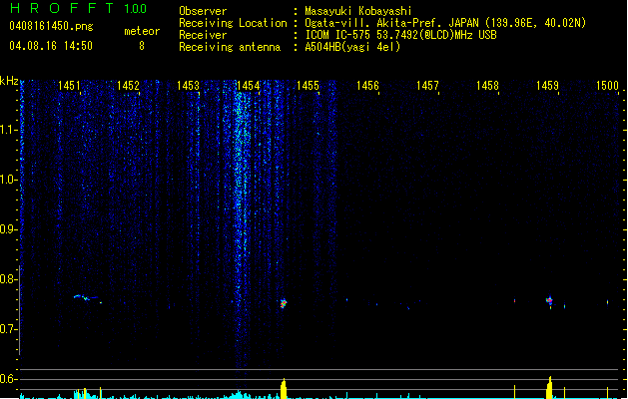This screenshot has width=628, height=399.
Task: Click the 1455 time marker
Action: point(308,85)
